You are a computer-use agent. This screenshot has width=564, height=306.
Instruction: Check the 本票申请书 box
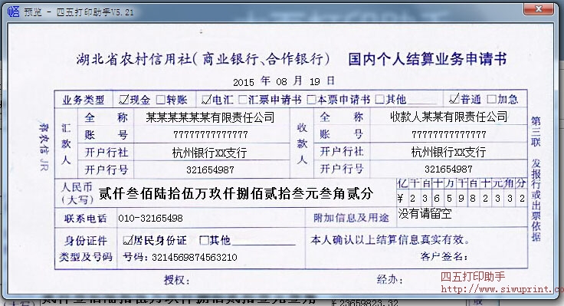click(x=311, y=100)
